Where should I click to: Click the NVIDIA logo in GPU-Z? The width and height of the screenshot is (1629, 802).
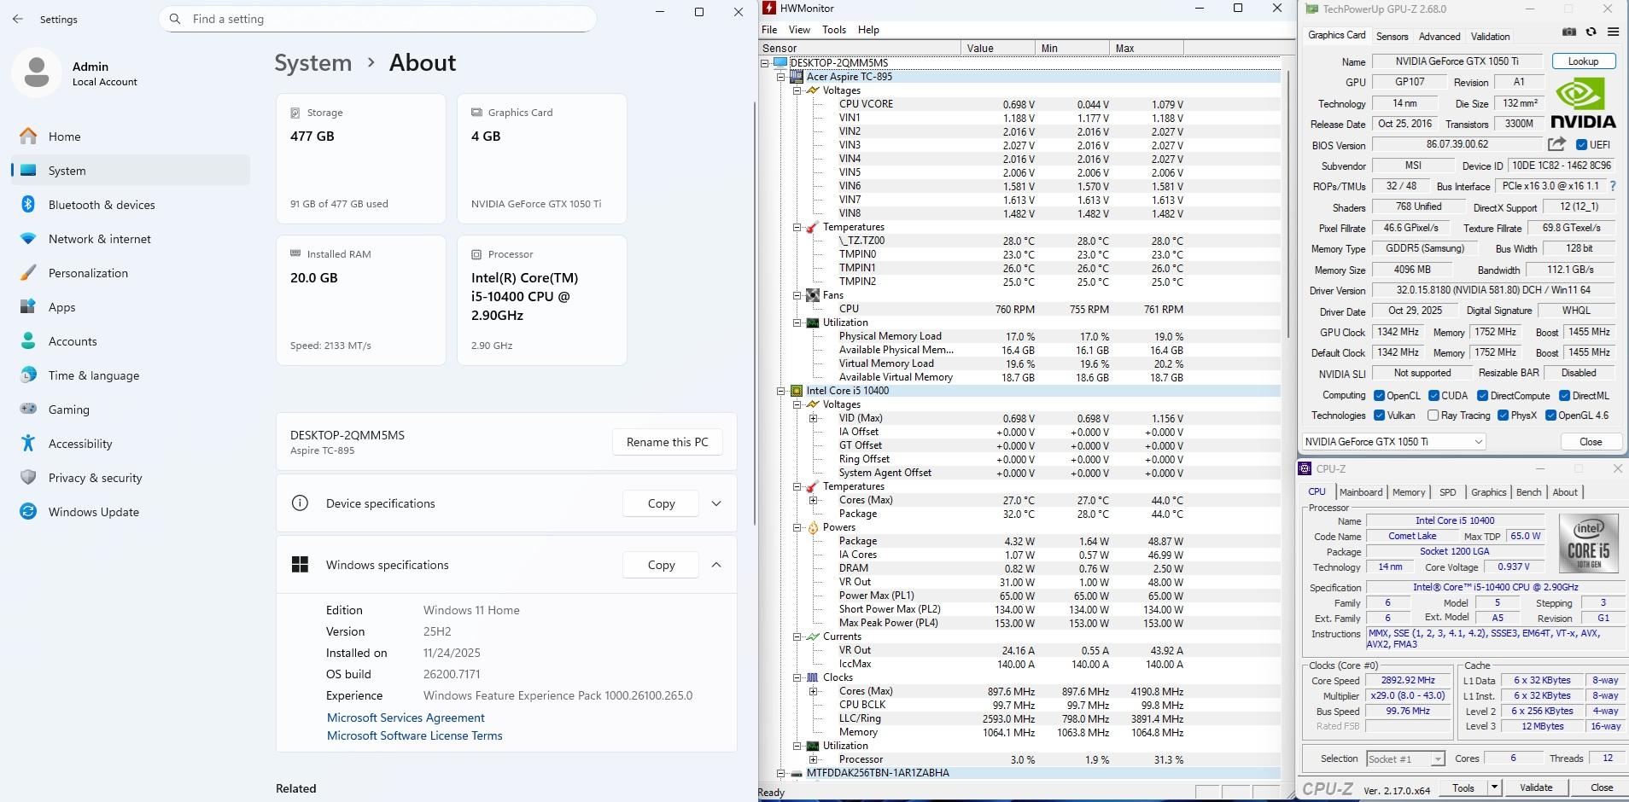(x=1583, y=103)
